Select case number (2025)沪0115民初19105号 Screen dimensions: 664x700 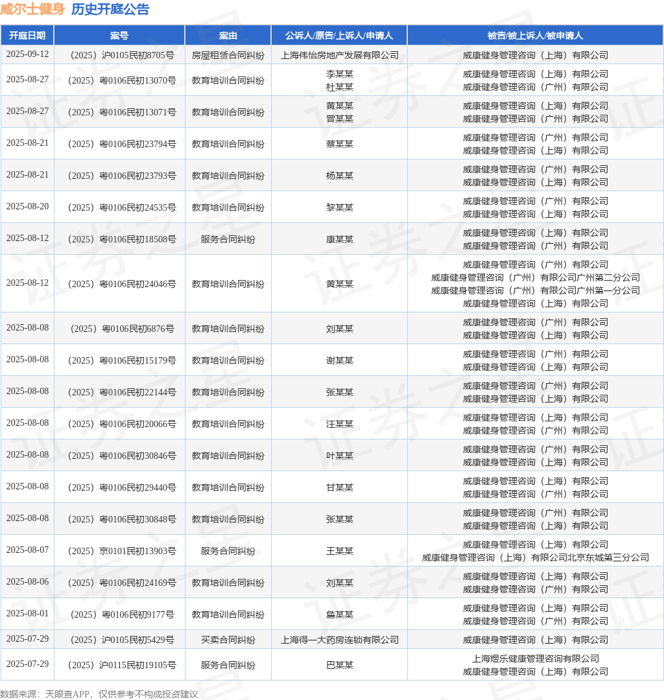[122, 665]
